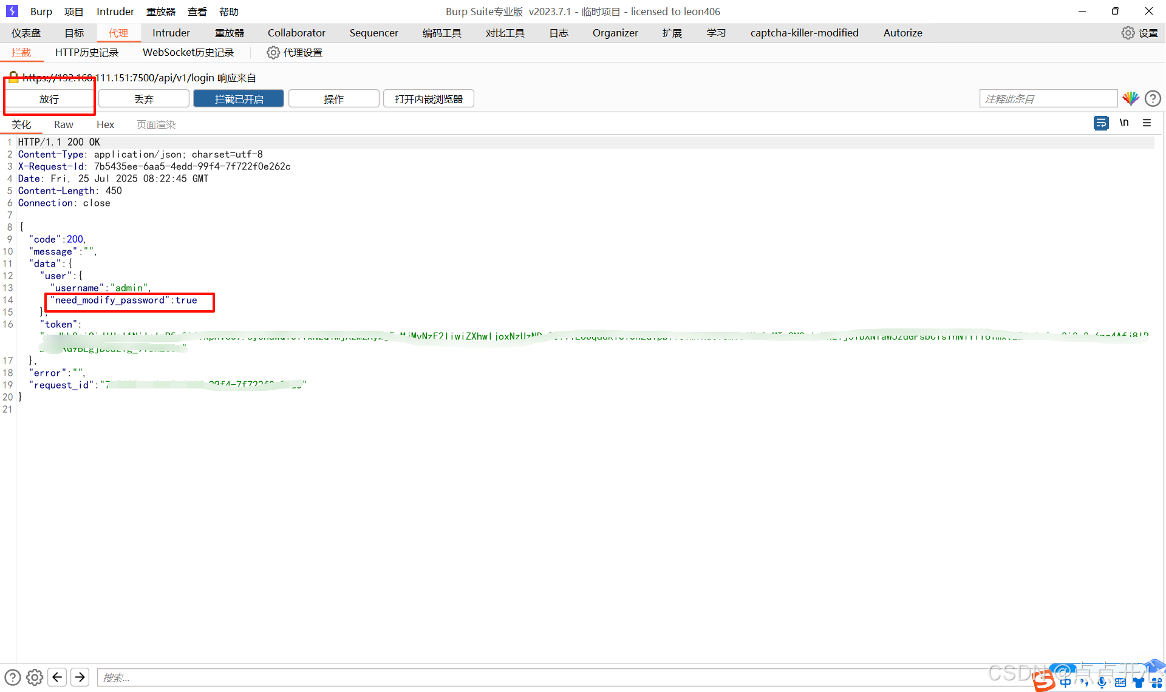Toggle the \n non-printable characters button
Screen dimensions: 1166x692
point(1124,123)
